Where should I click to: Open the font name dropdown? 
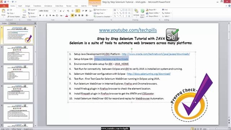click(x=52, y=11)
